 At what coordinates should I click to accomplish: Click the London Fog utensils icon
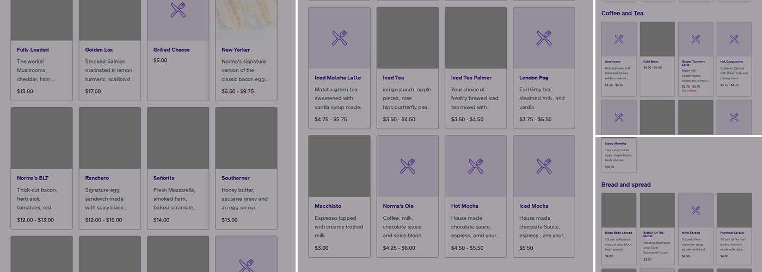pyautogui.click(x=544, y=38)
